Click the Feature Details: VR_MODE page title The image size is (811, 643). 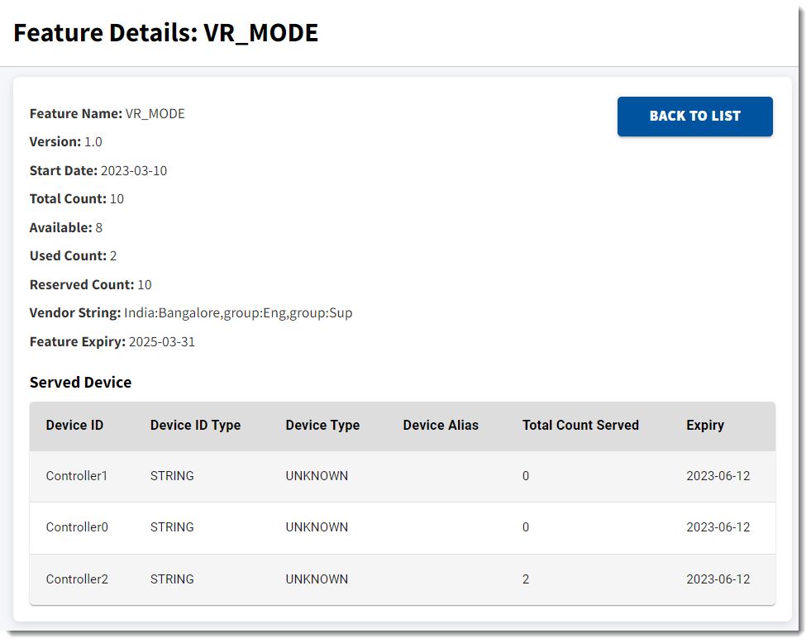pos(165,33)
